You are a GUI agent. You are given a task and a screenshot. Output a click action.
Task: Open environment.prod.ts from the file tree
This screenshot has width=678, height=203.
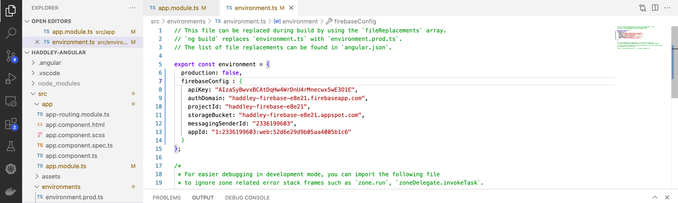click(x=74, y=197)
